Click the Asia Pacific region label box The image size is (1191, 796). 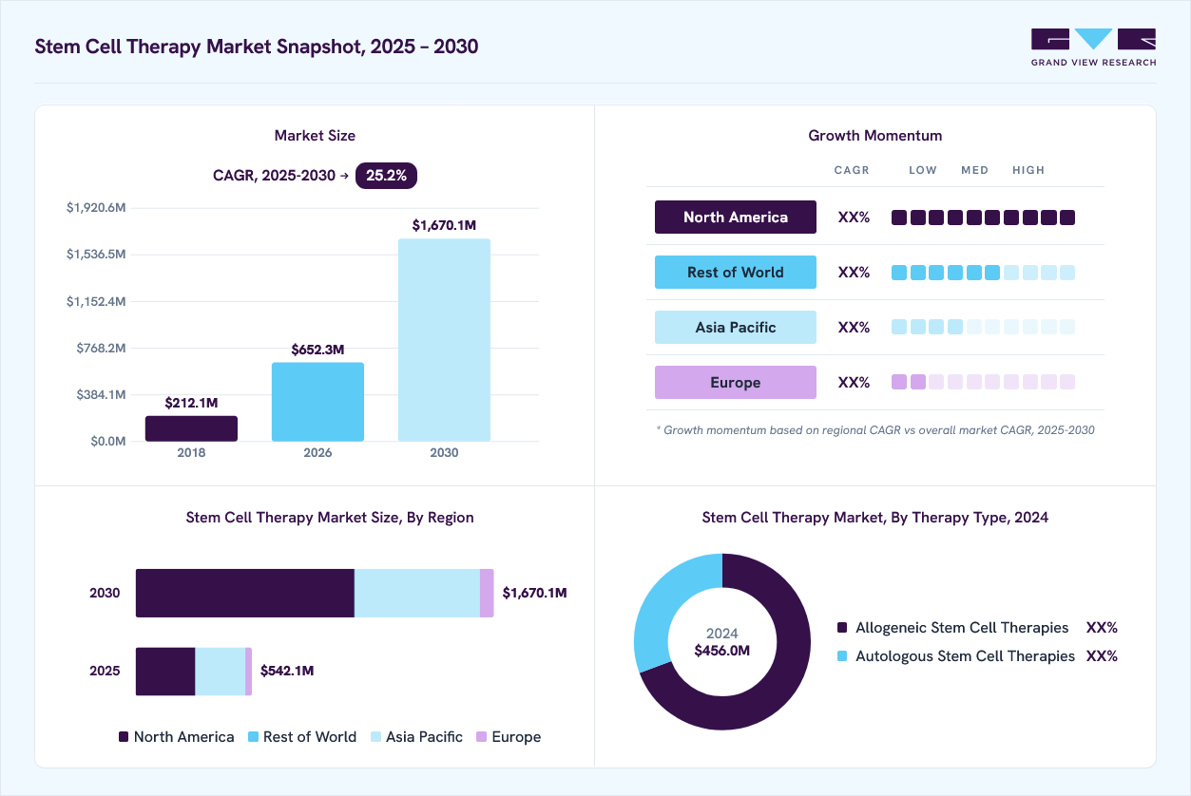pos(736,327)
